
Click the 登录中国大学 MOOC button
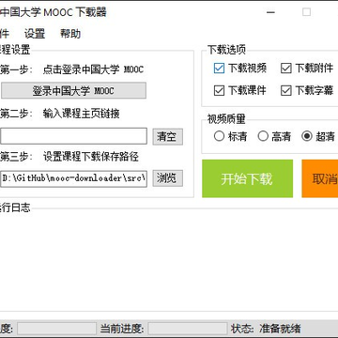point(73,91)
